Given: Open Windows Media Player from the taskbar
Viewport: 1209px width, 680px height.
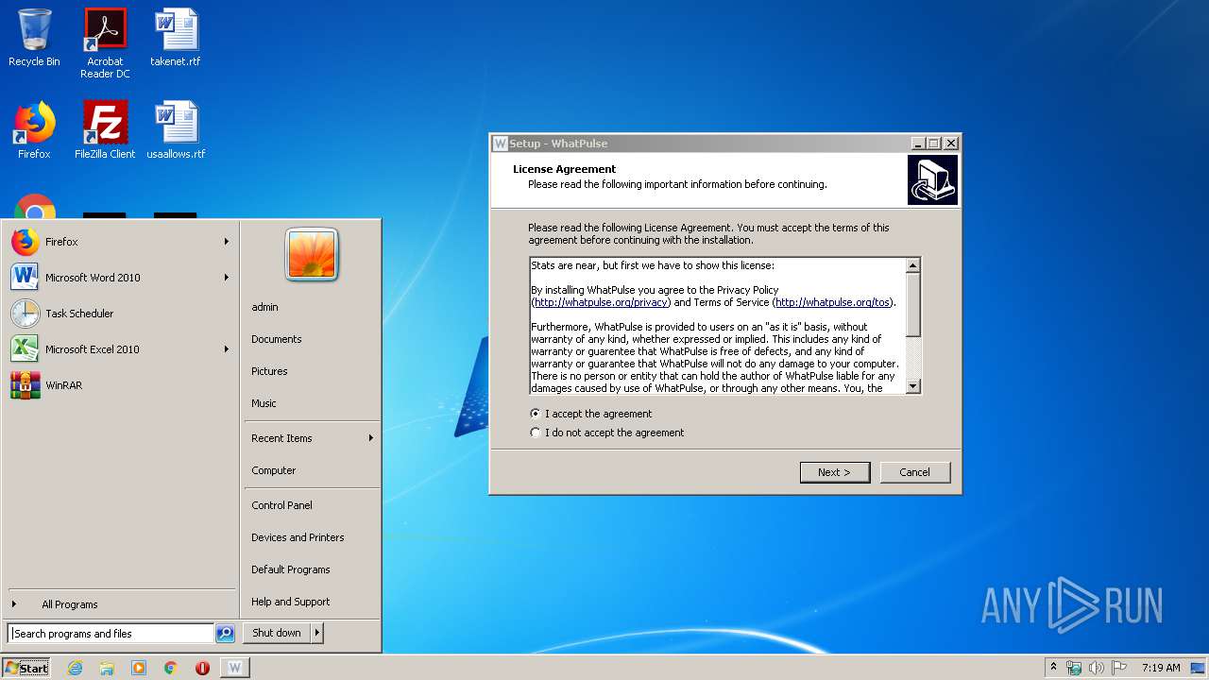Looking at the screenshot, I should [x=139, y=668].
